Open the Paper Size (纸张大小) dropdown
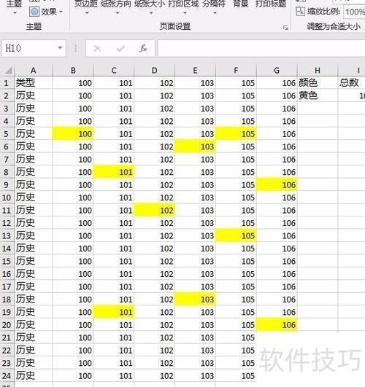 click(150, 7)
